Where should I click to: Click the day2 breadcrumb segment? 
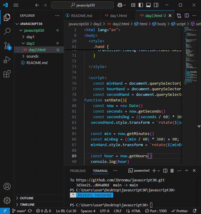97,24
